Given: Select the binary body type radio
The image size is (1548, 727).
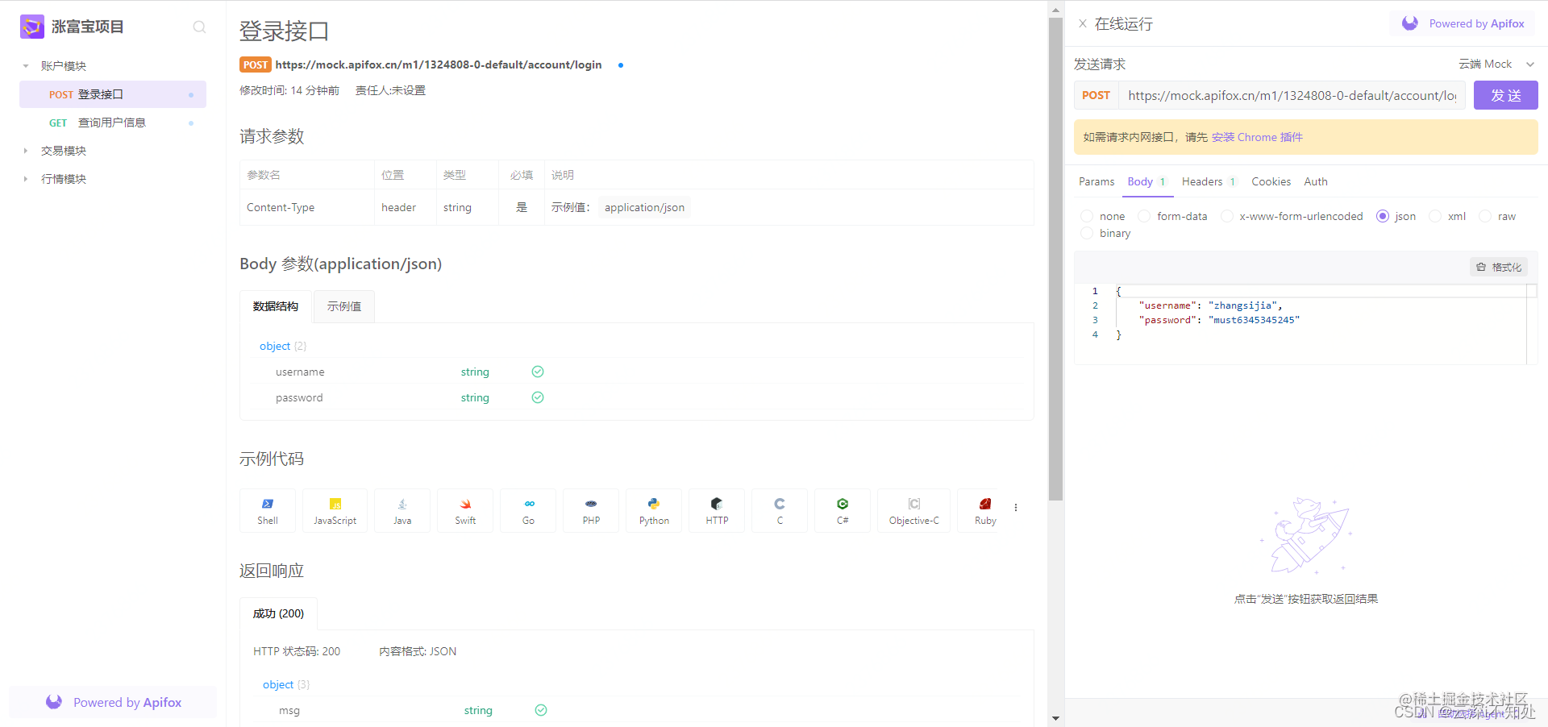Looking at the screenshot, I should tap(1087, 233).
